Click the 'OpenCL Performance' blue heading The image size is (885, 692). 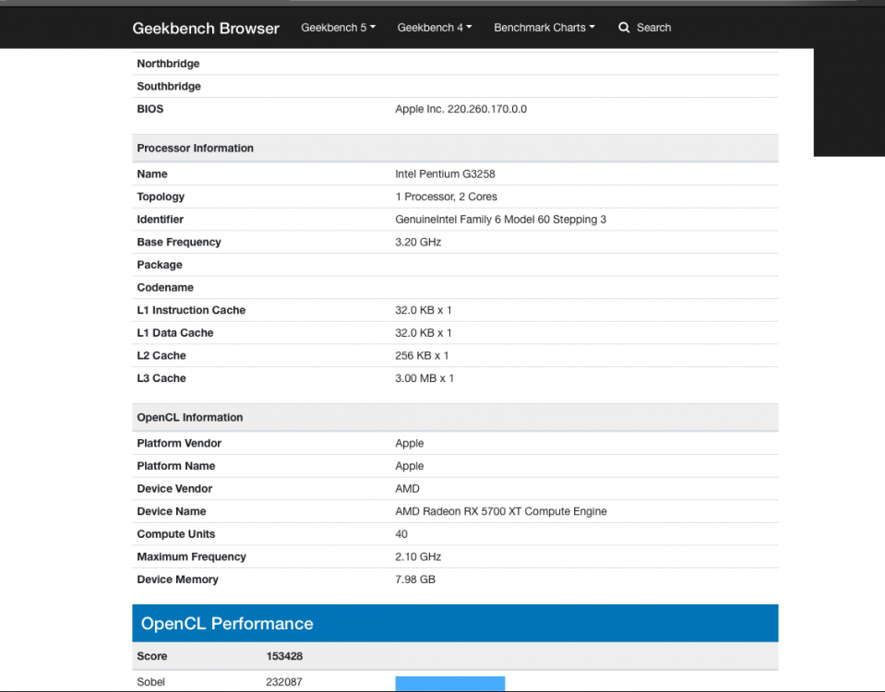click(x=227, y=623)
